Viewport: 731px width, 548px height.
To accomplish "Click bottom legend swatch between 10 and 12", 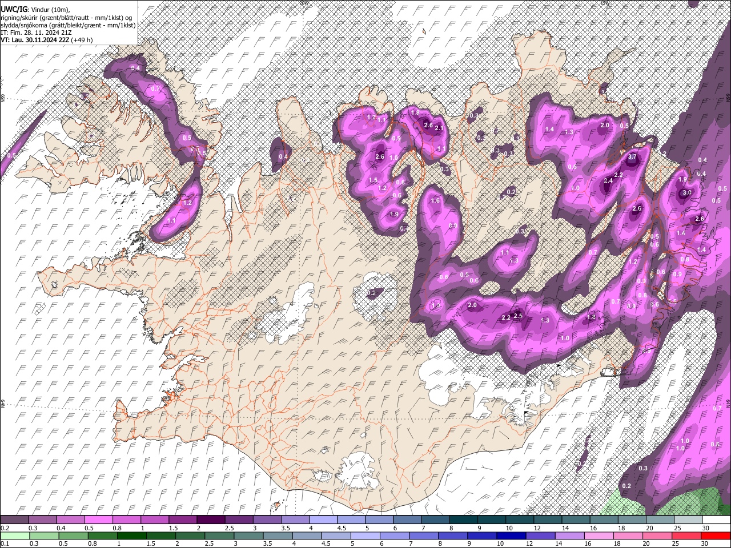I will 512,535.
